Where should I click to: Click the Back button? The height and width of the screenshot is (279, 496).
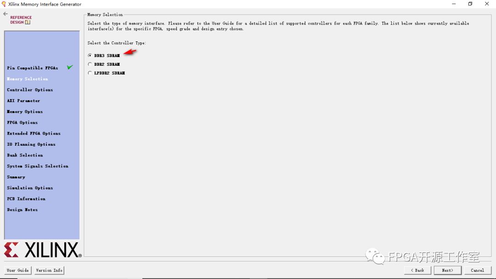[417, 270]
